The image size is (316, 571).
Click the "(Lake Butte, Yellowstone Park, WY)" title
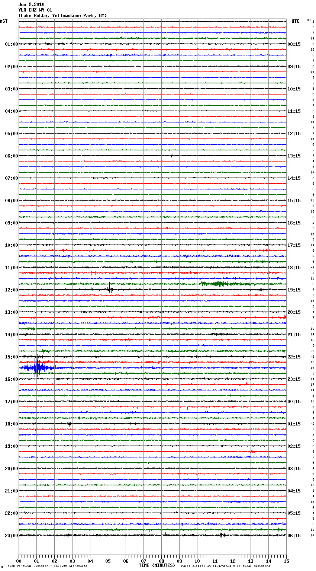point(62,16)
